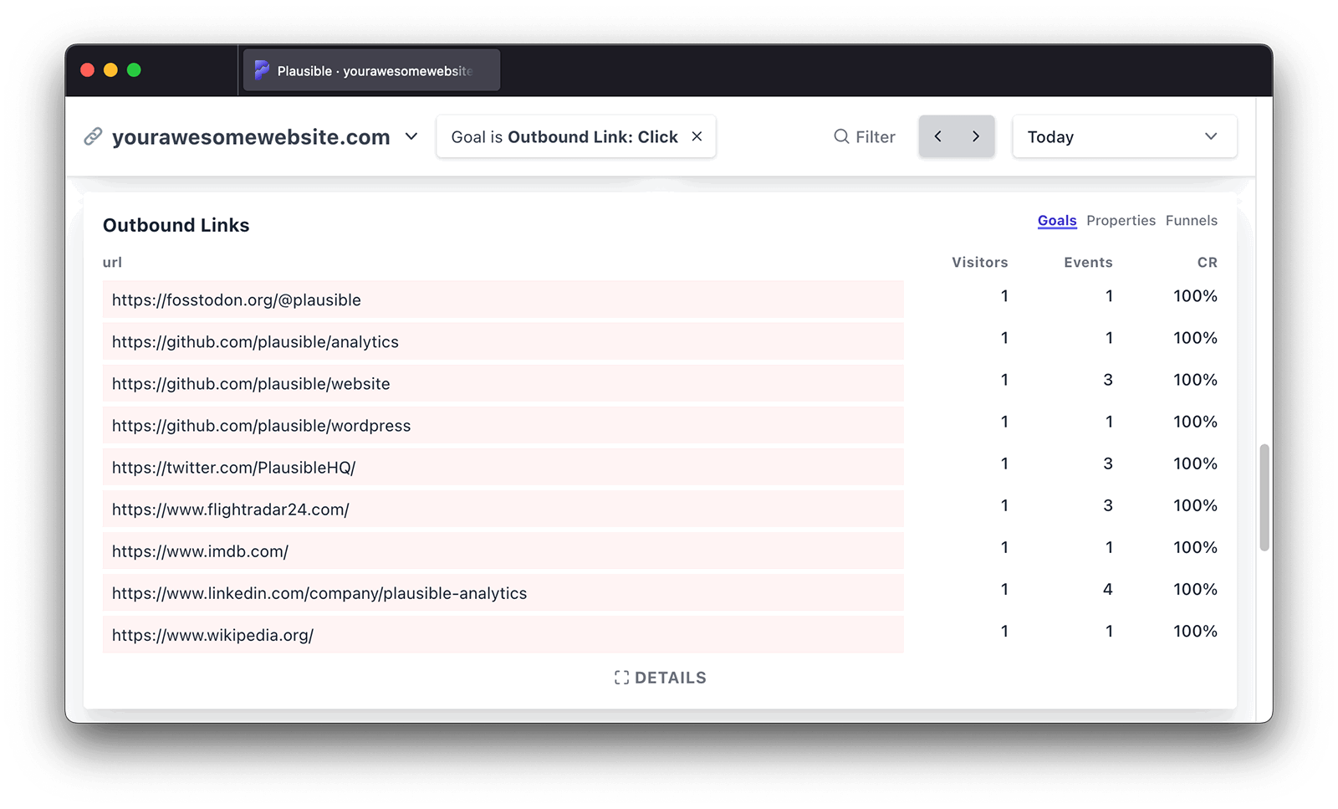Click the magnifying glass Filter icon
This screenshot has height=809, width=1338.
tap(840, 136)
